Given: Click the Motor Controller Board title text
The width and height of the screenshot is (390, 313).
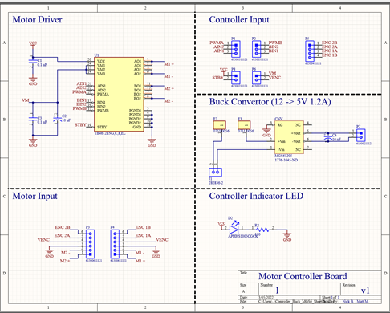Looking at the screenshot, I should [303, 276].
